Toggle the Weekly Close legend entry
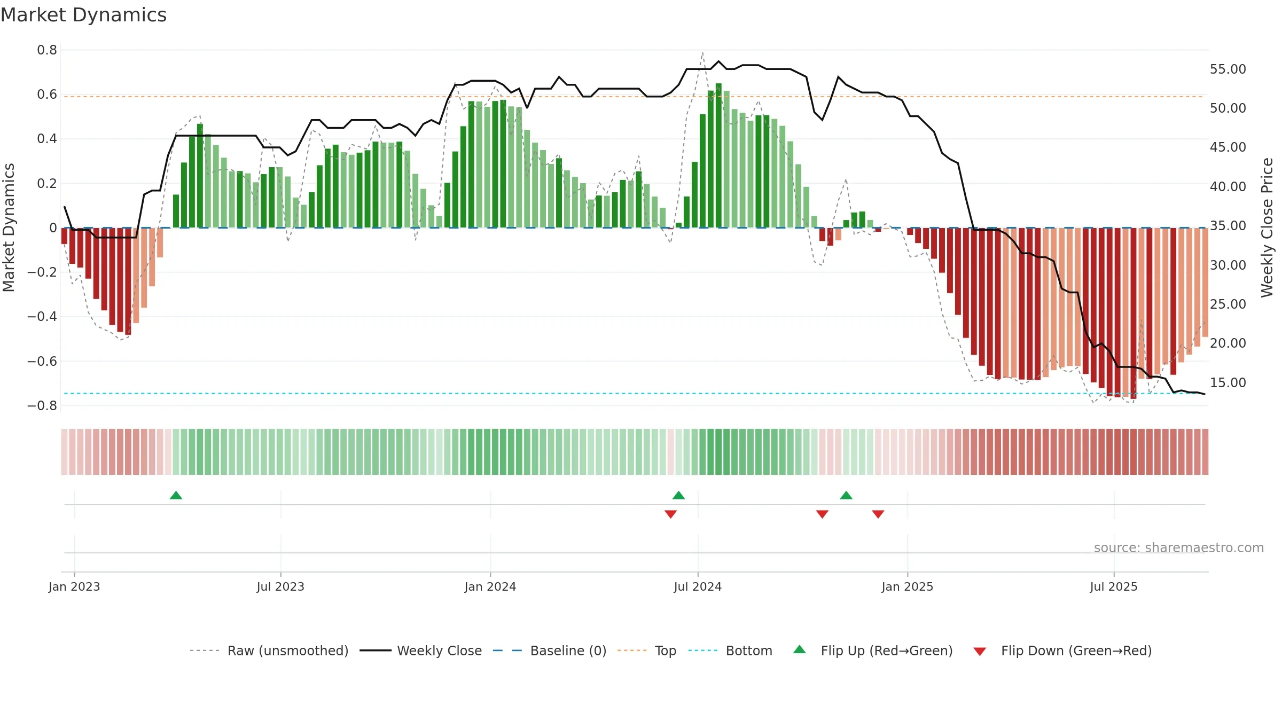Image resolution: width=1282 pixels, height=721 pixels. point(420,651)
